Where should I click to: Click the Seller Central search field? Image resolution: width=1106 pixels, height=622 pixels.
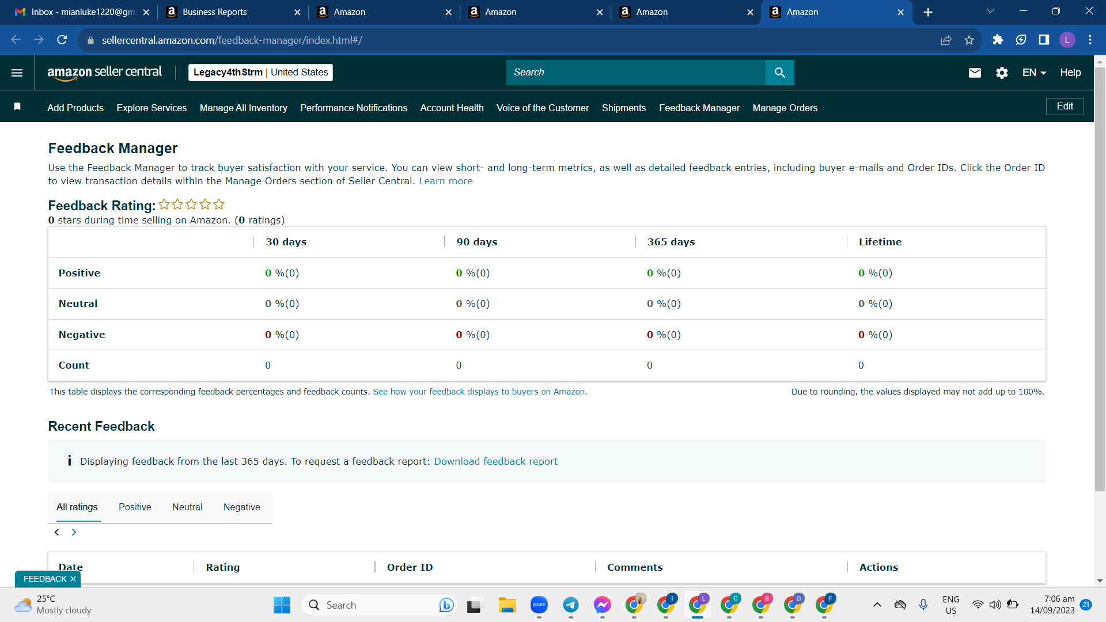636,73
